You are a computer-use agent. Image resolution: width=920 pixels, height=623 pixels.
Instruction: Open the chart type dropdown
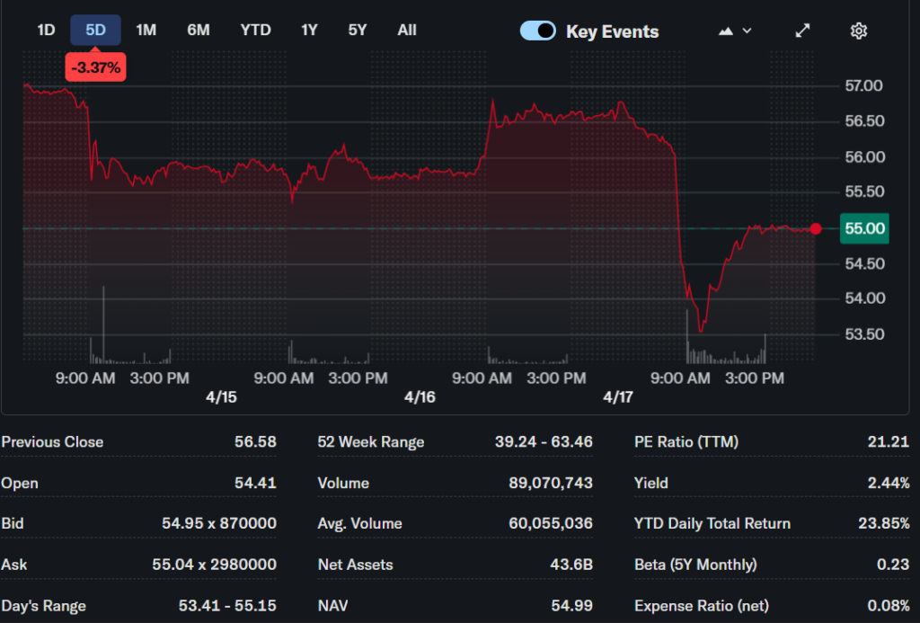[x=735, y=31]
